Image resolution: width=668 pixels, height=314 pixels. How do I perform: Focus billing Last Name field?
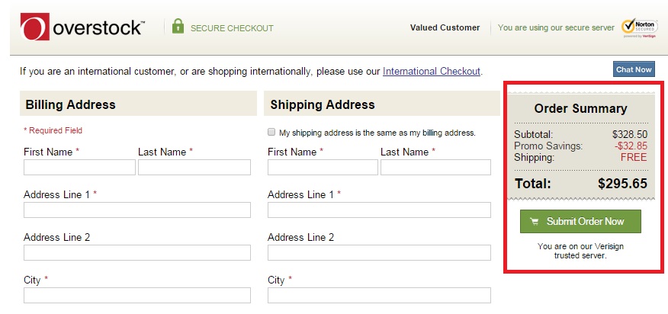coord(194,168)
